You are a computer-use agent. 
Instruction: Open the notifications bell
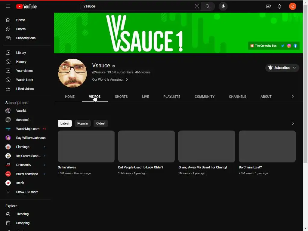(279, 6)
